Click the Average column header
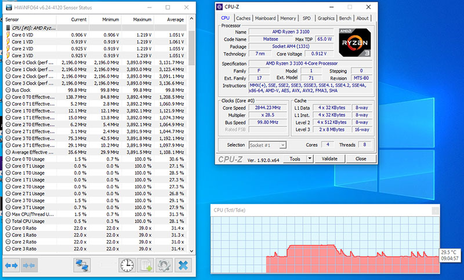 [x=171, y=20]
